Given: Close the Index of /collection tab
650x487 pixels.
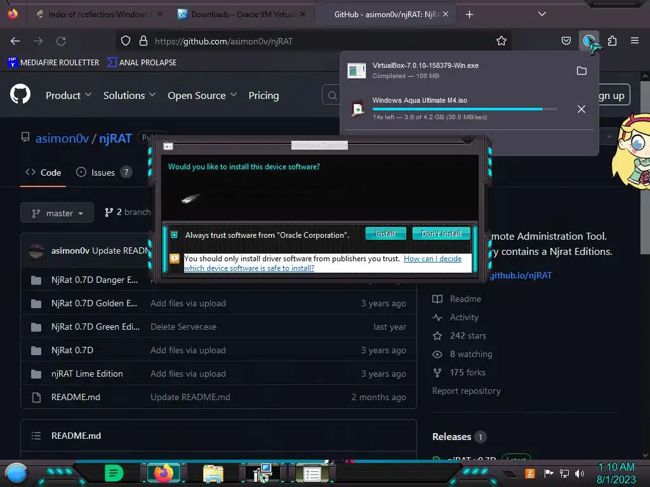Looking at the screenshot, I should pos(159,14).
